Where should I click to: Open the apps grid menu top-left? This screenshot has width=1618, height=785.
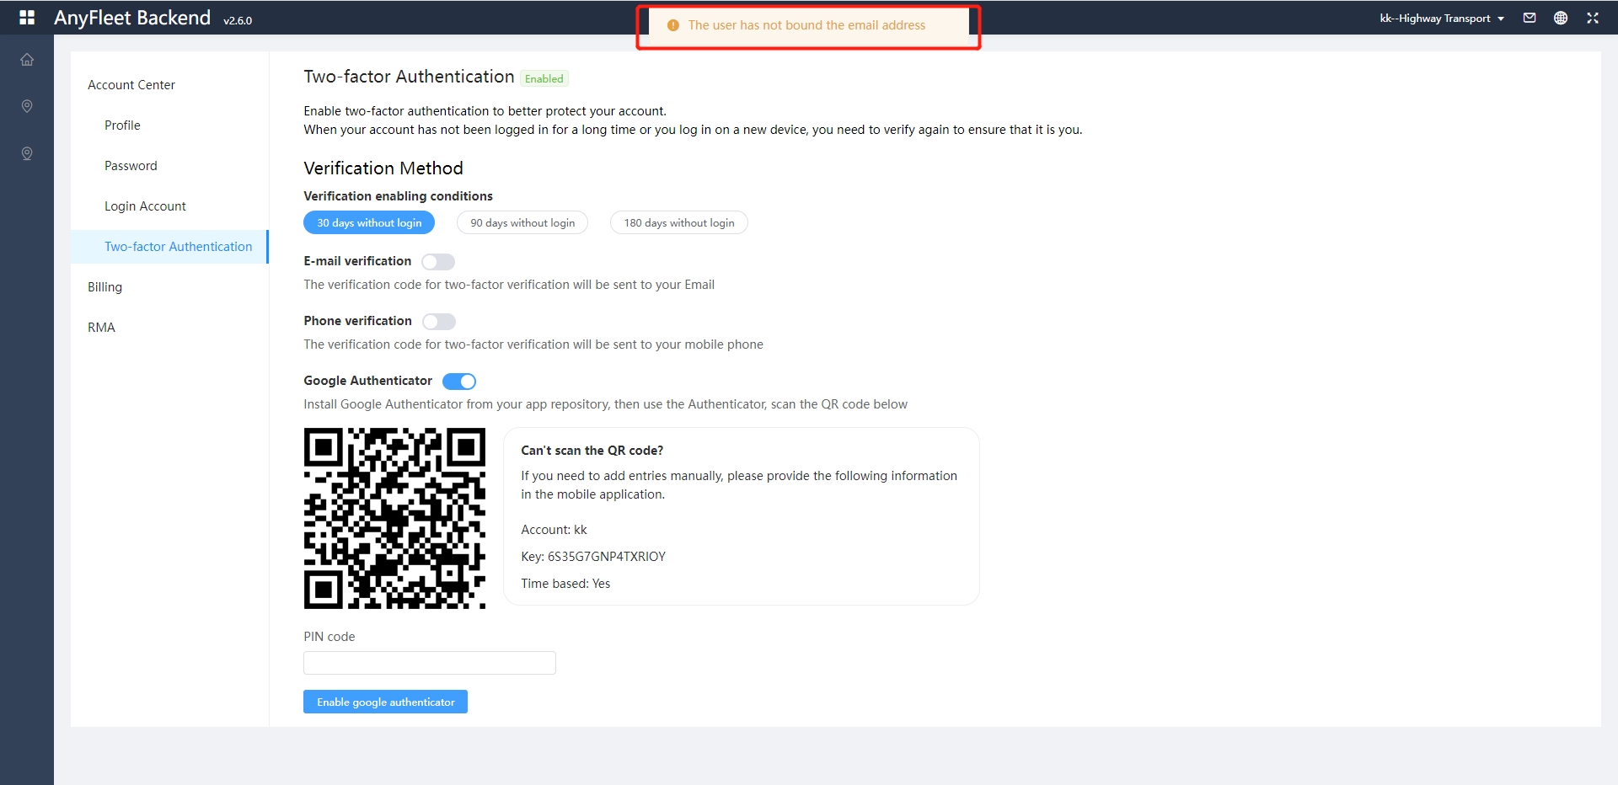(27, 18)
